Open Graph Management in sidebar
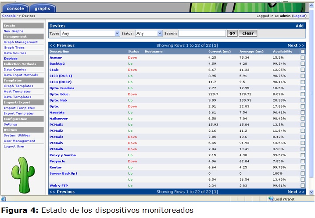 point(21,42)
